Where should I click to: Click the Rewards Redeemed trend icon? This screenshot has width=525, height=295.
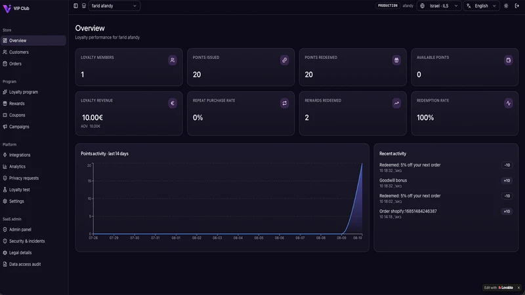[x=396, y=103]
